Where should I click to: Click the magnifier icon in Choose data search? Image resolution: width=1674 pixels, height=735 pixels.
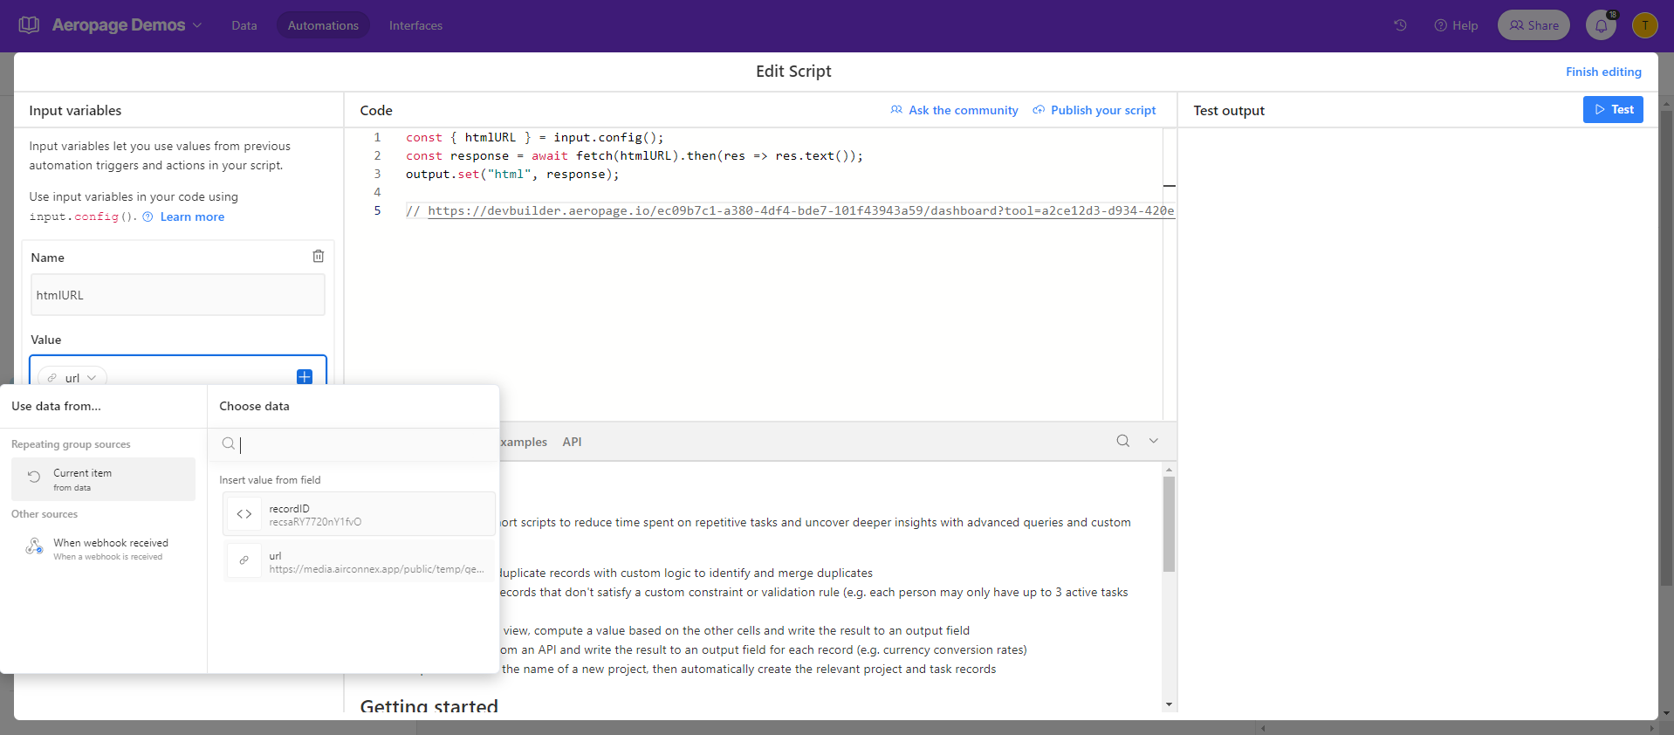click(229, 443)
